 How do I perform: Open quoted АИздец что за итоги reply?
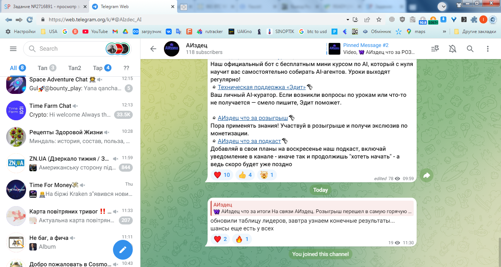click(x=312, y=208)
